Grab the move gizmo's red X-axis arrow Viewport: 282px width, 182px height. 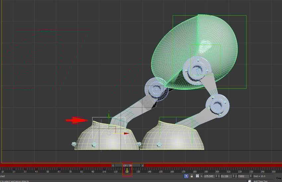pyautogui.click(x=126, y=133)
